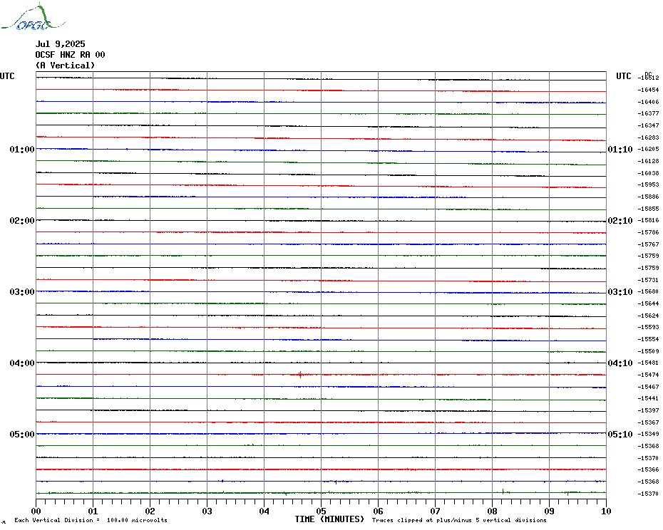663x530 pixels.
Task: Click the '03' minute label on the time axis
Action: 207,511
